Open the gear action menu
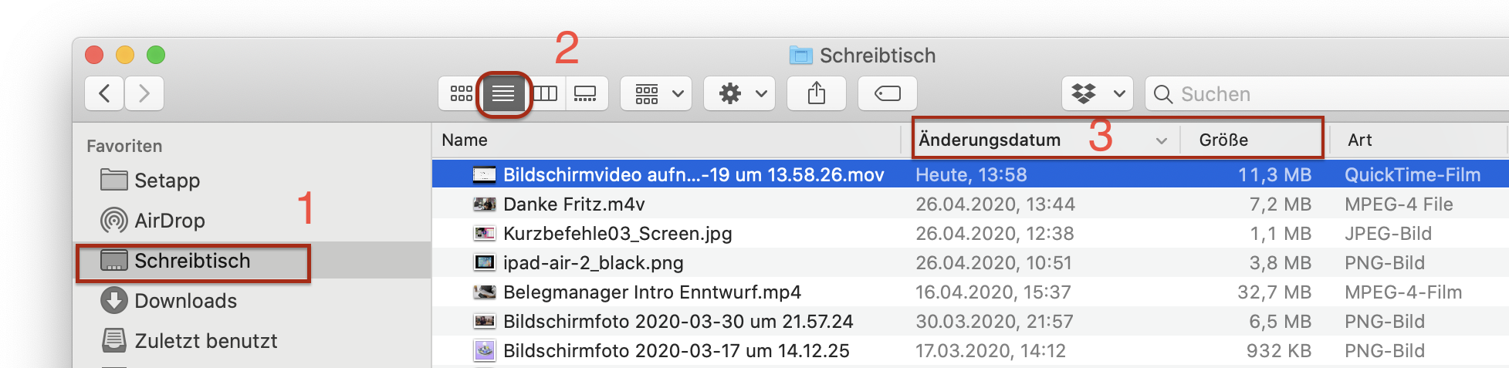The image size is (1509, 368). (742, 93)
